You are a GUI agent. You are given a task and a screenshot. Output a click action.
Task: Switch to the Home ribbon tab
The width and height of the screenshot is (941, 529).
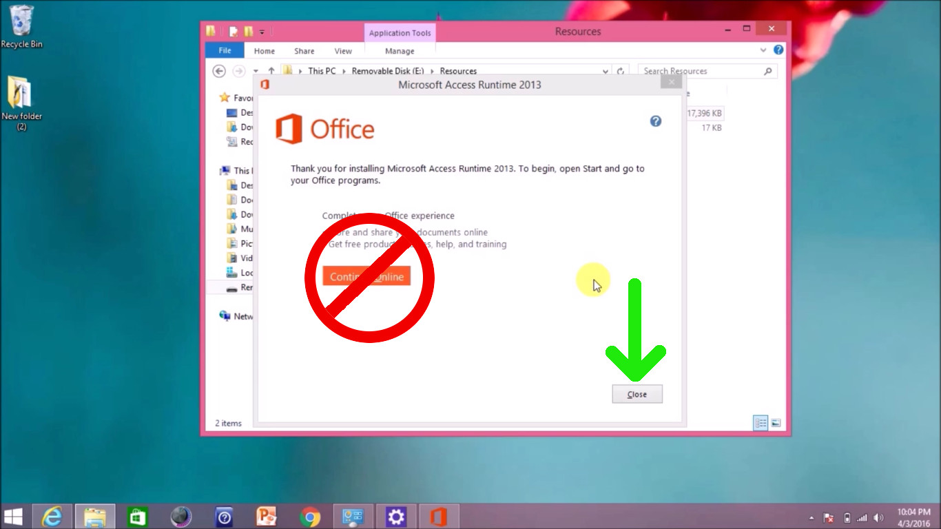264,51
